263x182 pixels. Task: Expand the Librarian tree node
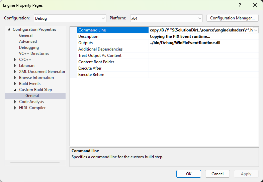[x=15, y=66]
